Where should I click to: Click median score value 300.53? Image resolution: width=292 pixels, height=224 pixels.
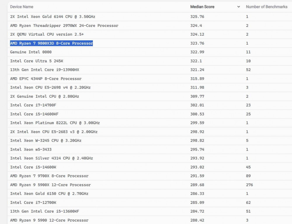click(197, 114)
